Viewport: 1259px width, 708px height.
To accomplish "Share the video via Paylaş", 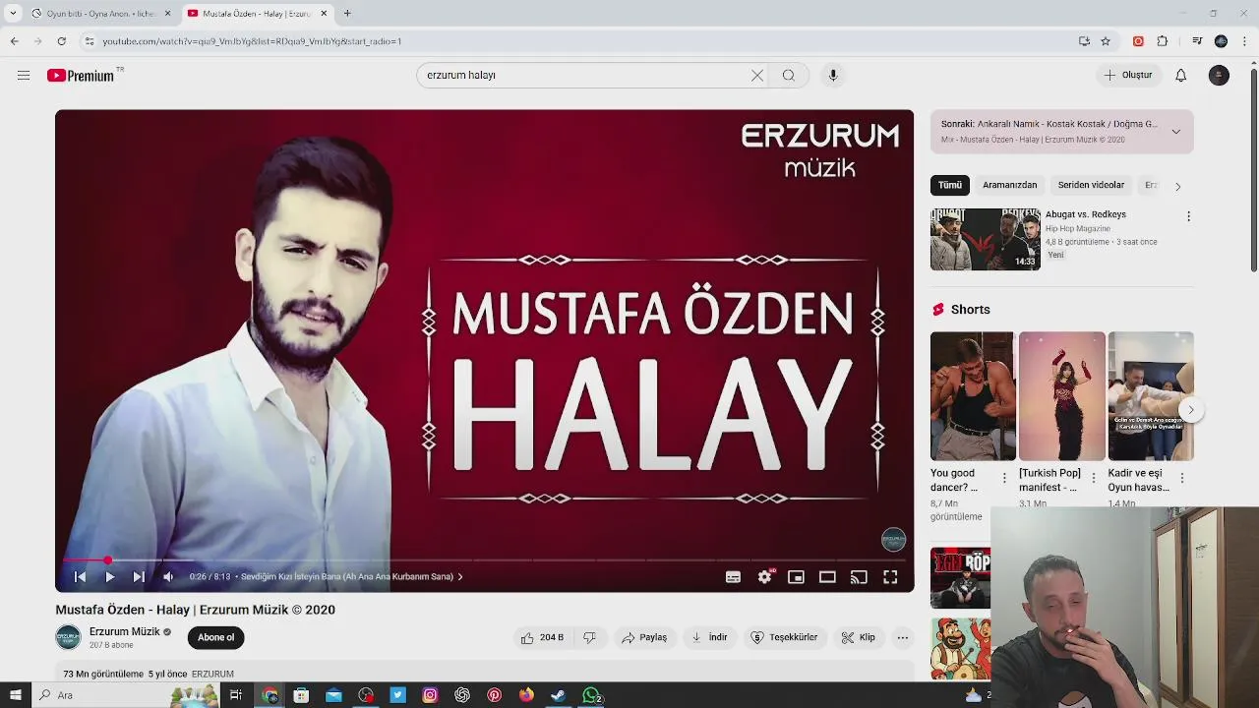I will [644, 637].
